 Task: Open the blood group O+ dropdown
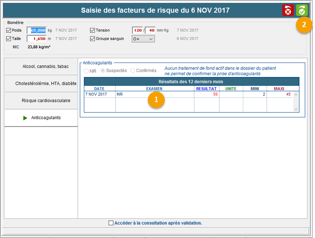point(143,39)
